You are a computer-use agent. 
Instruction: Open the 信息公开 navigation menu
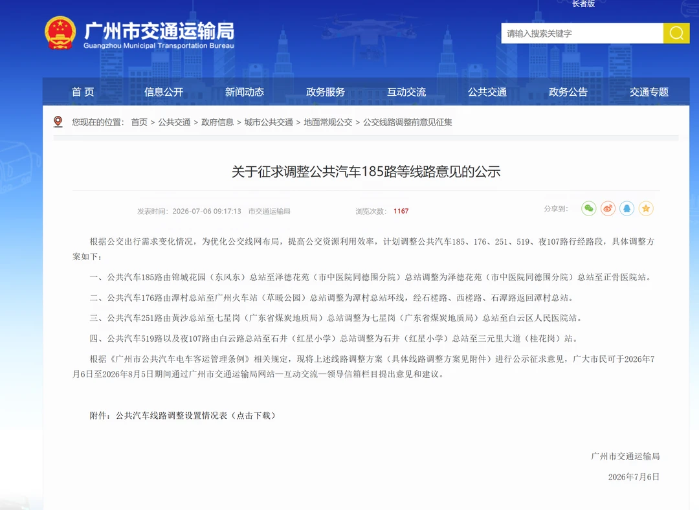tap(164, 92)
